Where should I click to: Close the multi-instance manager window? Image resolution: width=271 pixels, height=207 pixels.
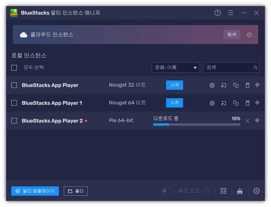[x=256, y=13]
